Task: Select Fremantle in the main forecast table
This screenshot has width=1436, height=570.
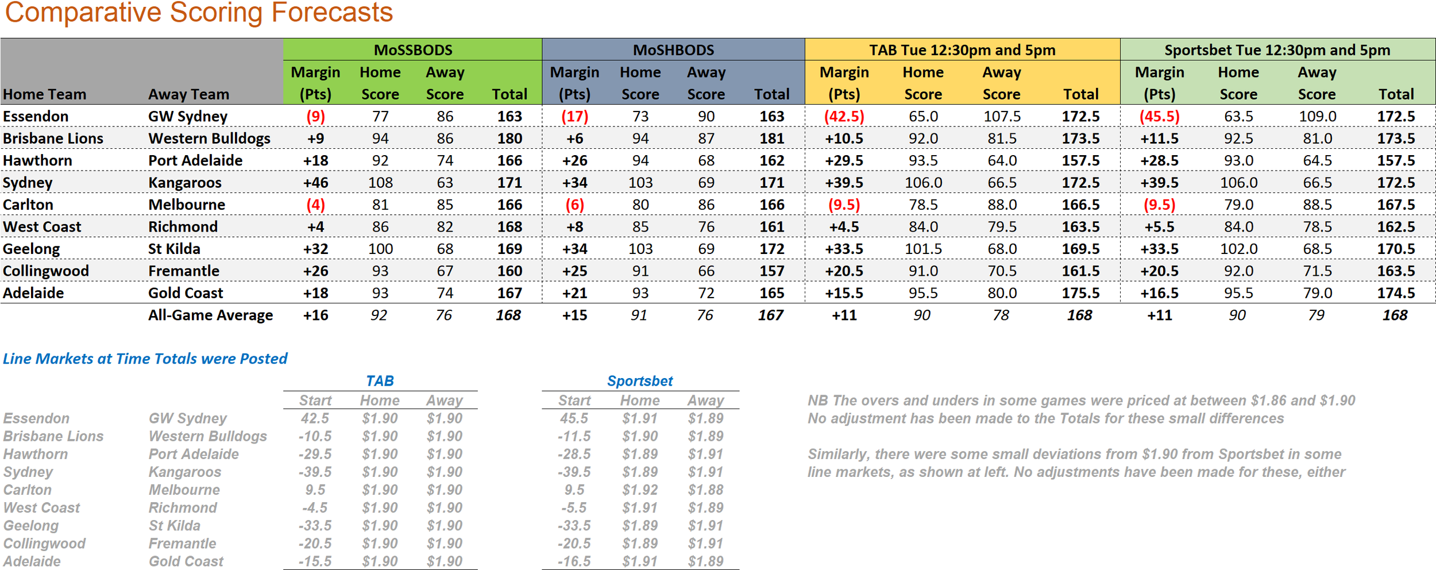Action: [184, 271]
